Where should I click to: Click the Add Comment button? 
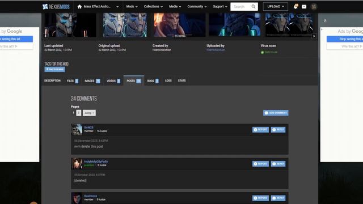[276, 113]
